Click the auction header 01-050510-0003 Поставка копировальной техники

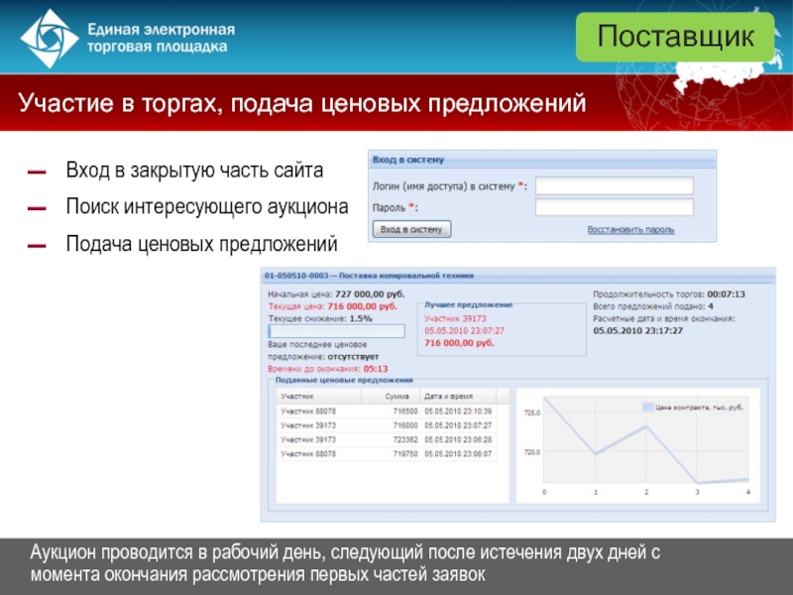pyautogui.click(x=367, y=276)
